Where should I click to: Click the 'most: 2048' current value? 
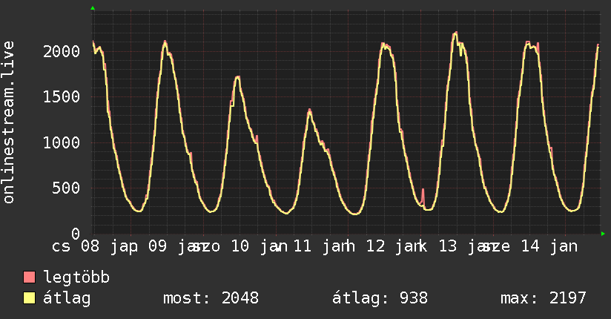tap(211, 298)
